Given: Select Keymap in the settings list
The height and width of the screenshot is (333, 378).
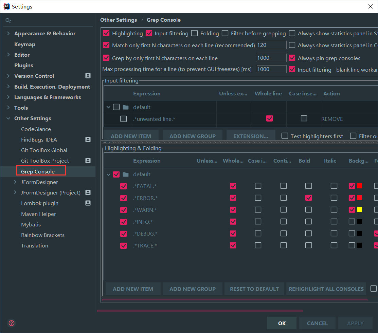Looking at the screenshot, I should (24, 44).
